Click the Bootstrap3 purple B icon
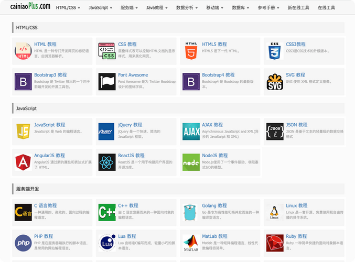Viewport: 355px width, 262px height. coord(23,82)
